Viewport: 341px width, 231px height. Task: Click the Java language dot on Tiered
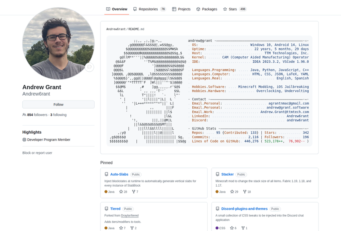(x=106, y=228)
